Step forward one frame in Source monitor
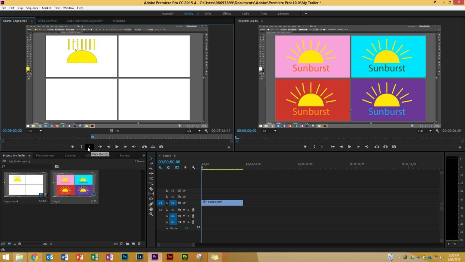The width and height of the screenshot is (465, 262). pos(125,147)
